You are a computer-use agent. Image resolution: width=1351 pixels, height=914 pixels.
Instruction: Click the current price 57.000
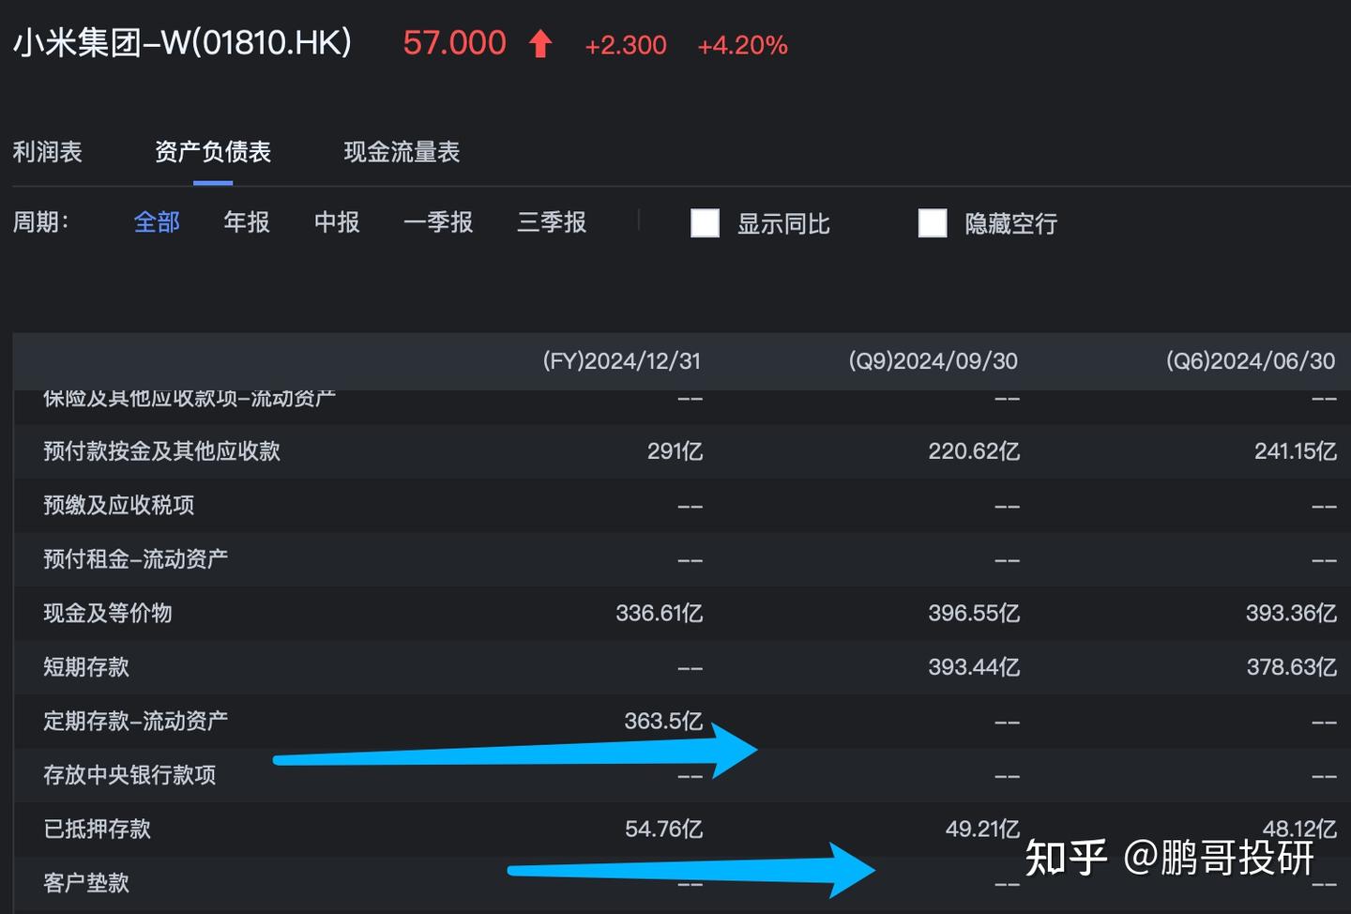(x=453, y=42)
